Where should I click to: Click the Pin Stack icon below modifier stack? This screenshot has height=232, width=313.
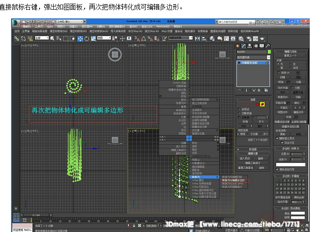pos(239,91)
